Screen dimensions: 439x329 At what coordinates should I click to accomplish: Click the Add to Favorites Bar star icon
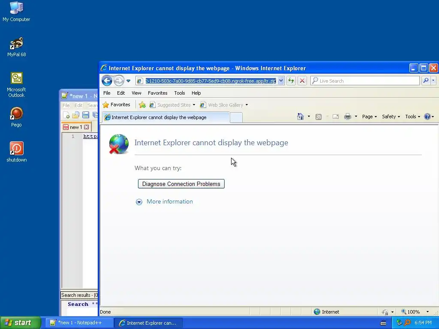point(142,105)
